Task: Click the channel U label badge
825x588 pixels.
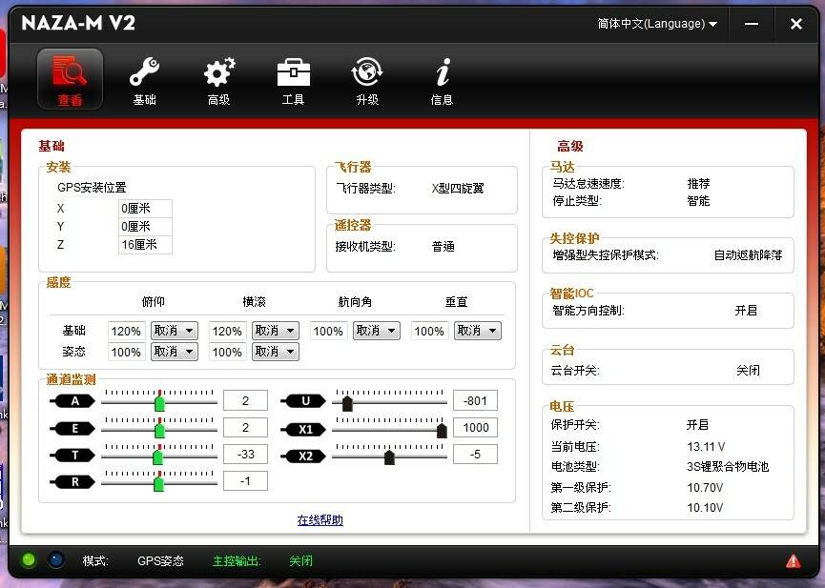Action: [x=303, y=401]
